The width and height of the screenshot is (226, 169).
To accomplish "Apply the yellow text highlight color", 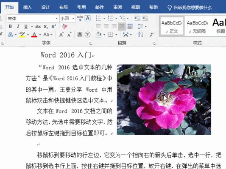I will click(x=22, y=35).
